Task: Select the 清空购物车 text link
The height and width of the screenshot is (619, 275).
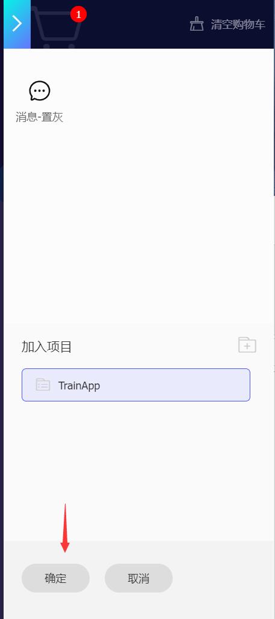Action: pyautogui.click(x=238, y=25)
